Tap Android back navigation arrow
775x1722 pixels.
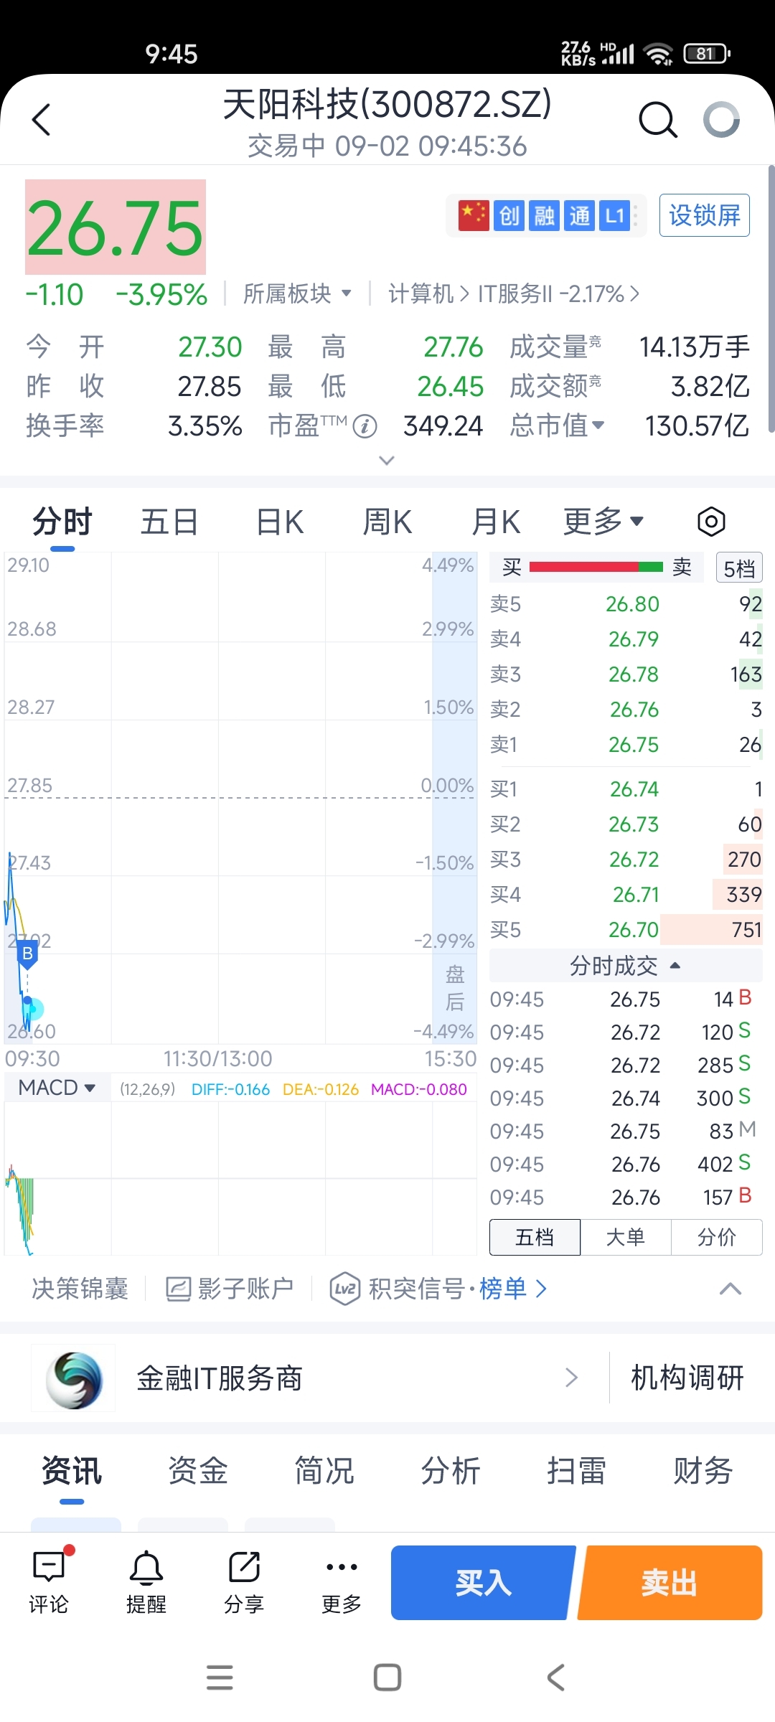pos(555,1678)
